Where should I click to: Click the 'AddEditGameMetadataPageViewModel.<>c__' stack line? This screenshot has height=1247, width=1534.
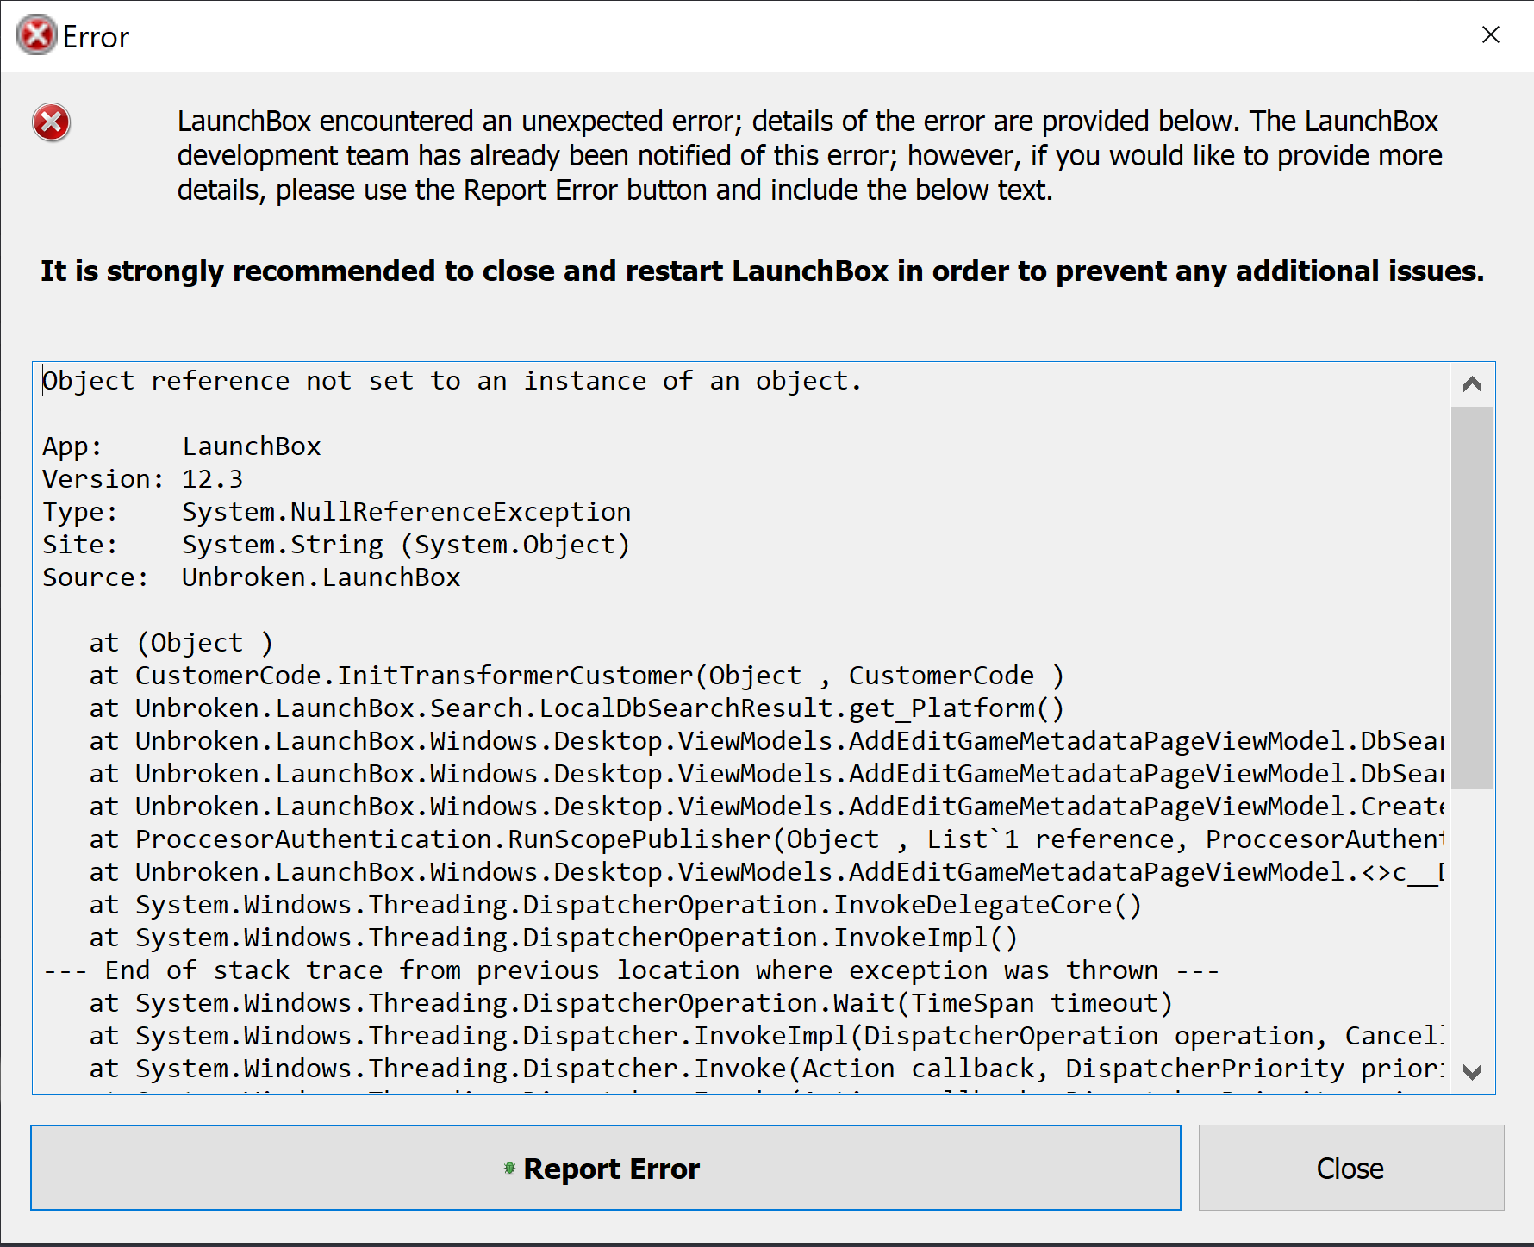766,872
